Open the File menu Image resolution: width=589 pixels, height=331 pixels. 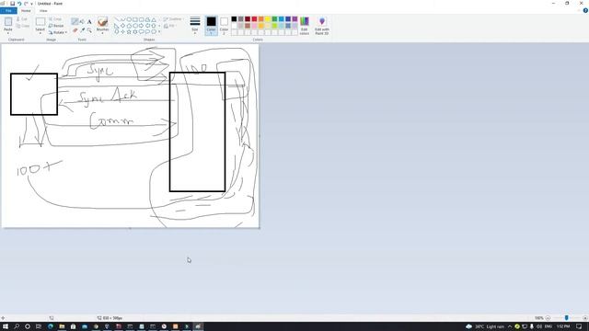coord(8,10)
